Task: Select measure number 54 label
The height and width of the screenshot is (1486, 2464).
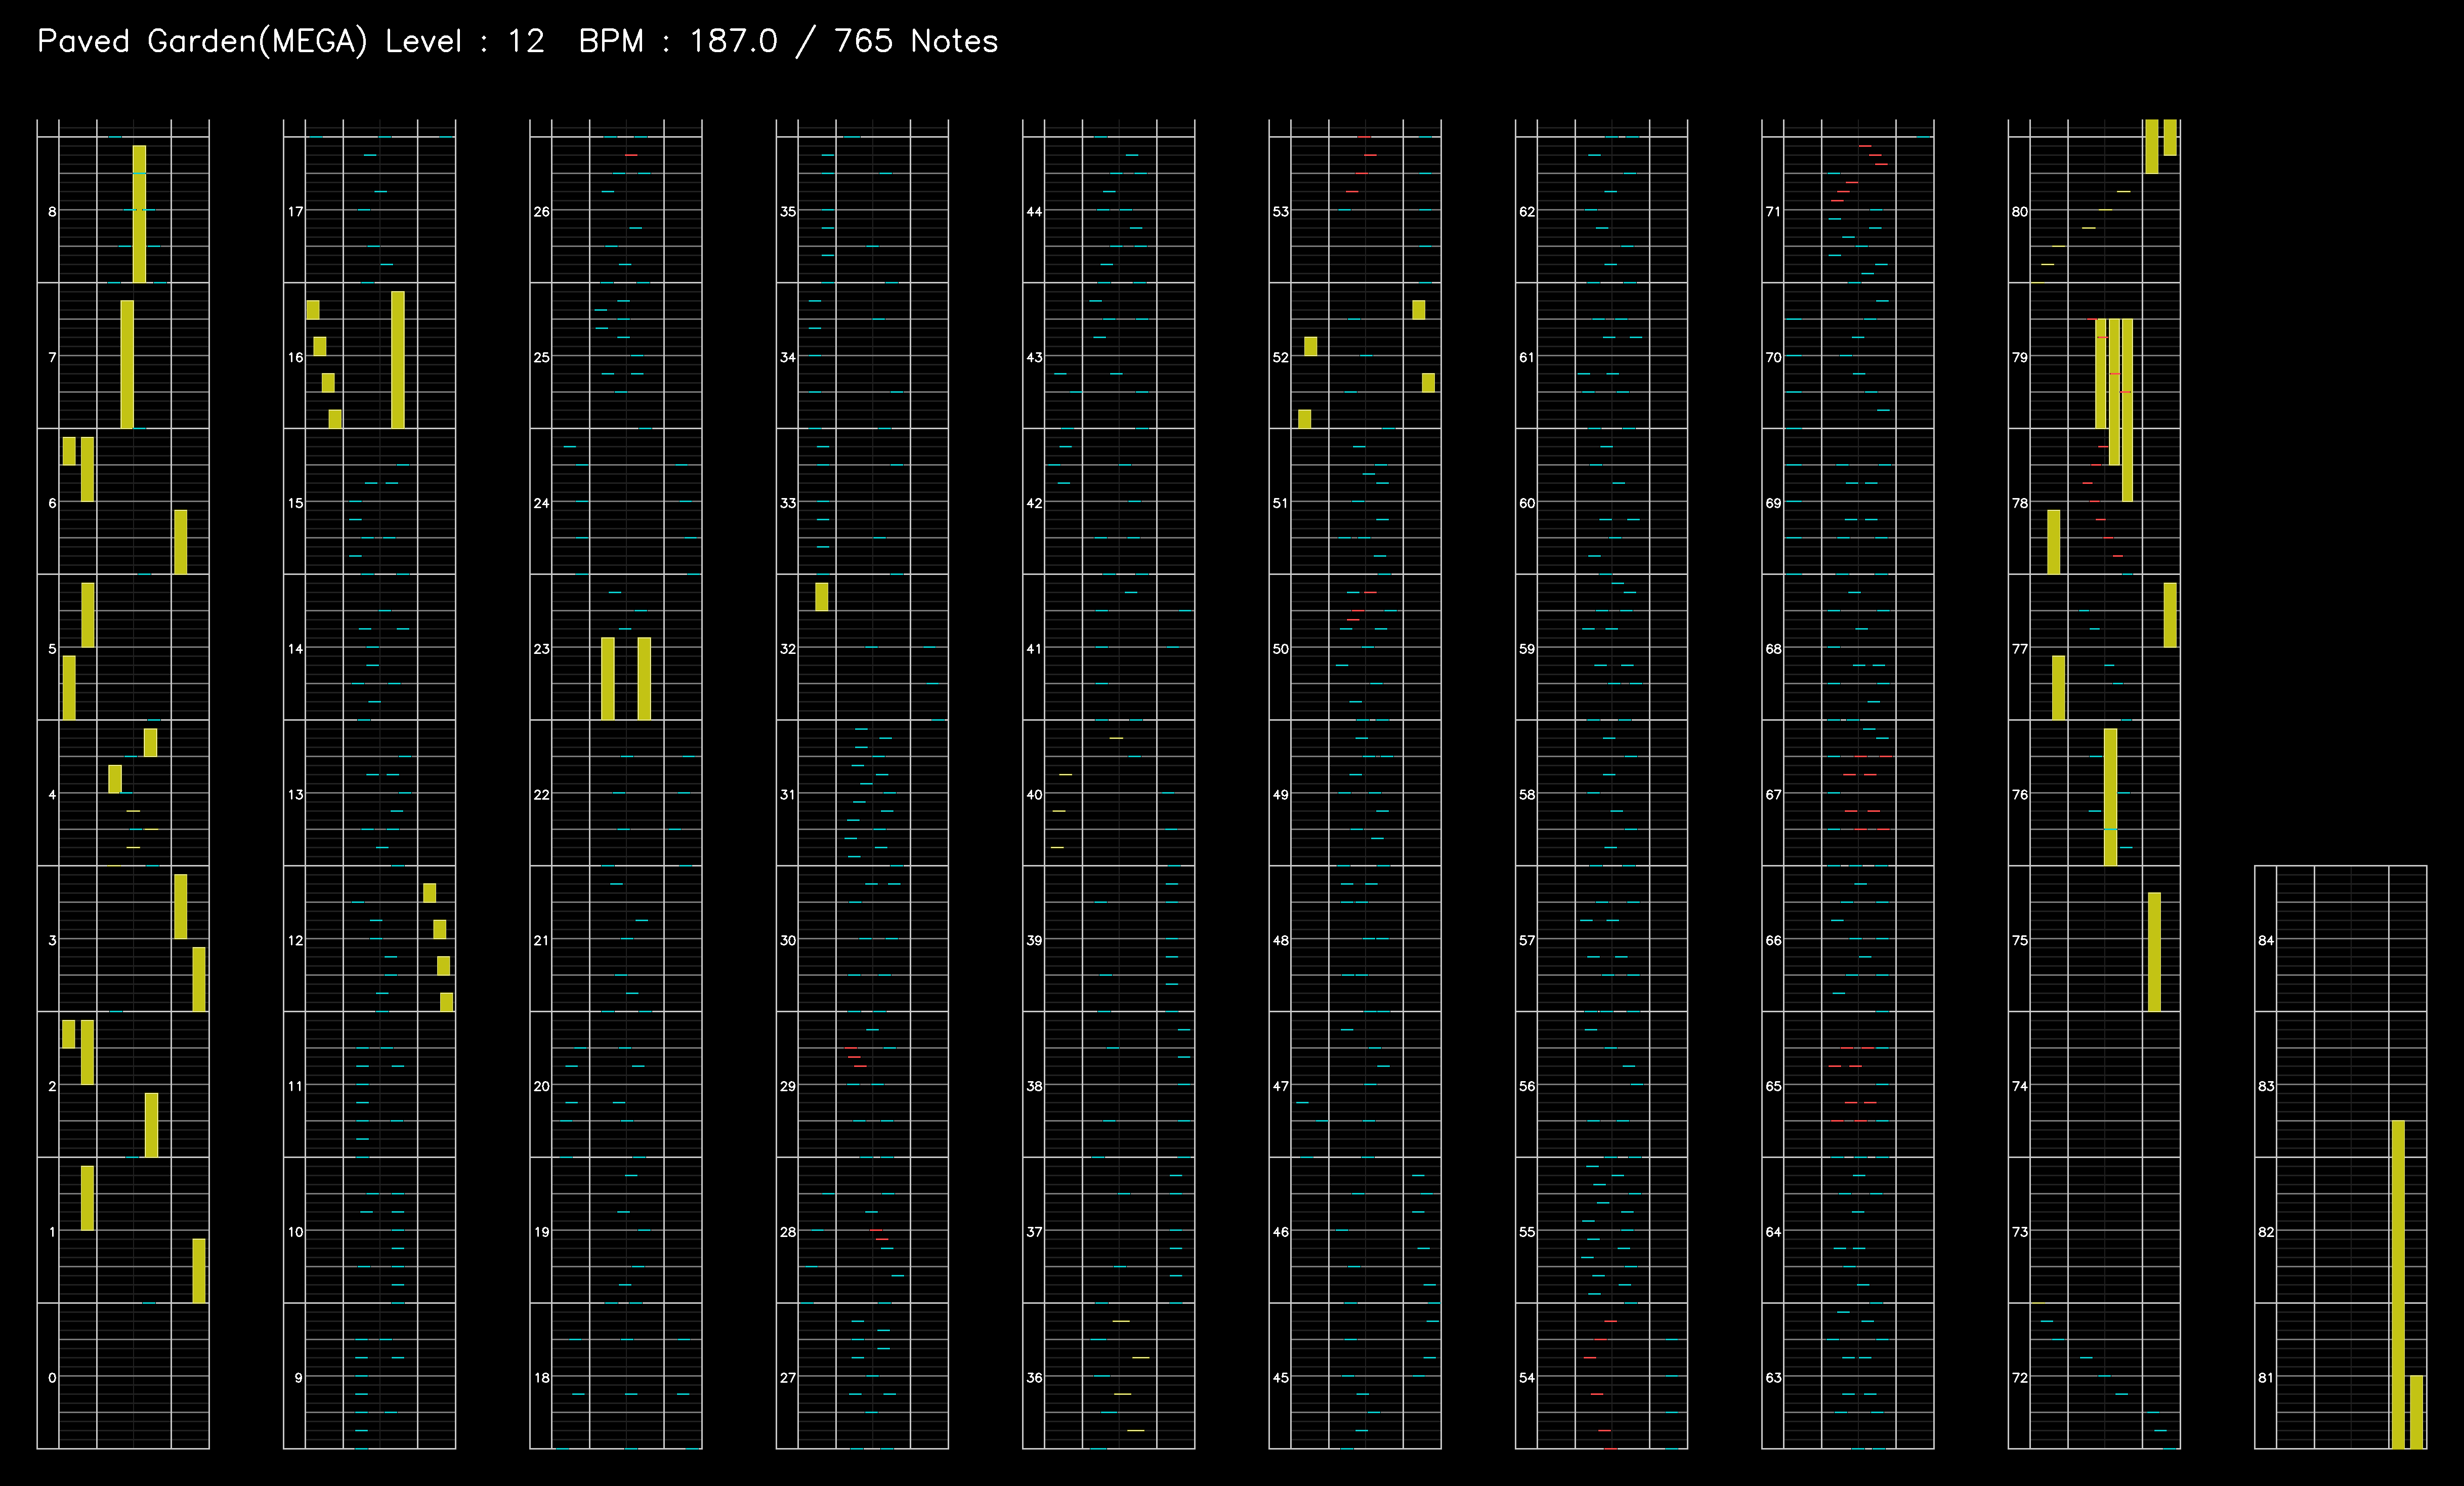Action: (x=1527, y=1378)
